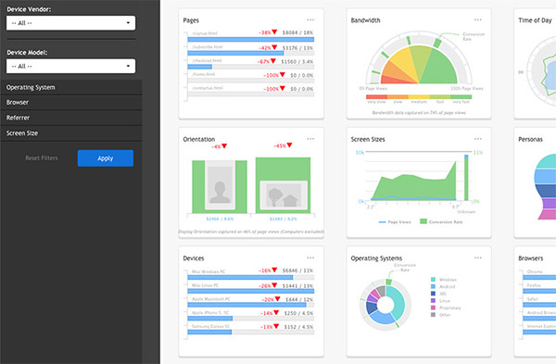Click the red arrow next to -67%

(273, 61)
